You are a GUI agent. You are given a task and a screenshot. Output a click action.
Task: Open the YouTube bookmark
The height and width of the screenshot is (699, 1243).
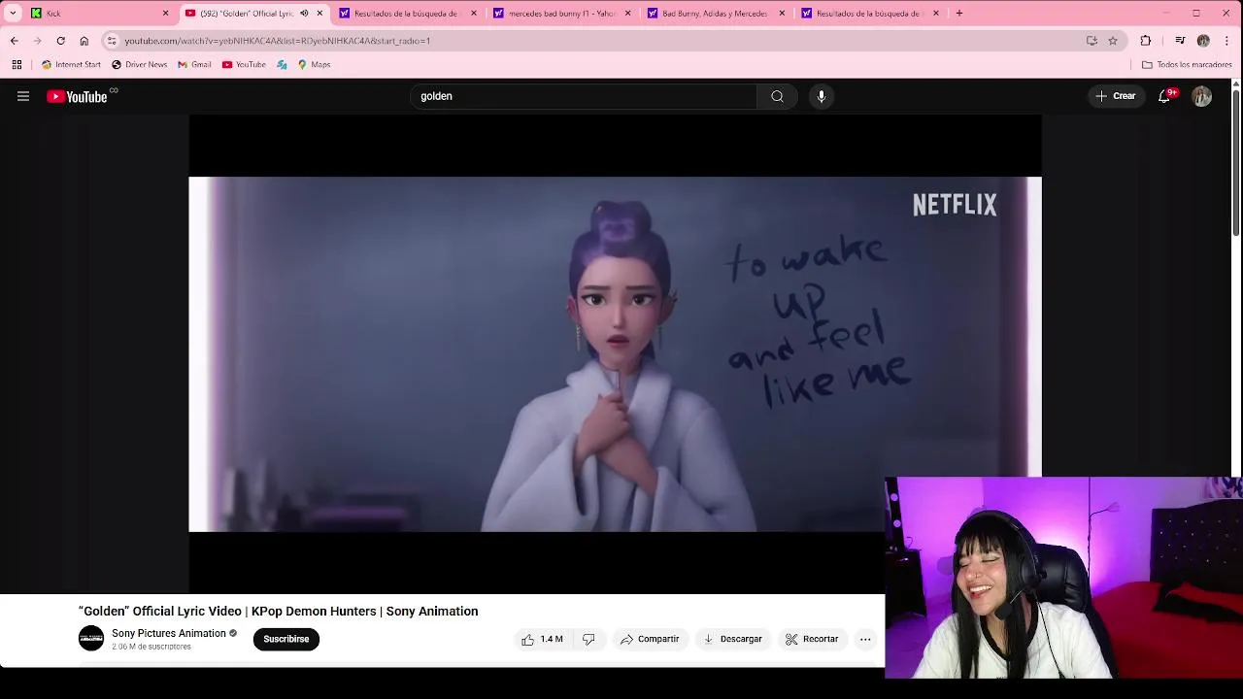[244, 65]
